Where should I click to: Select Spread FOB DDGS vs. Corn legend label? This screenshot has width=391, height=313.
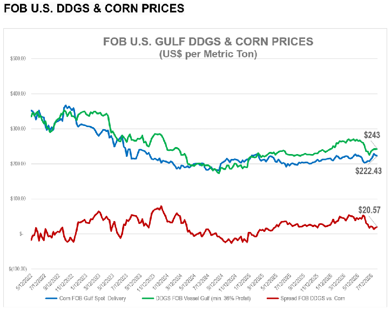[313, 298]
